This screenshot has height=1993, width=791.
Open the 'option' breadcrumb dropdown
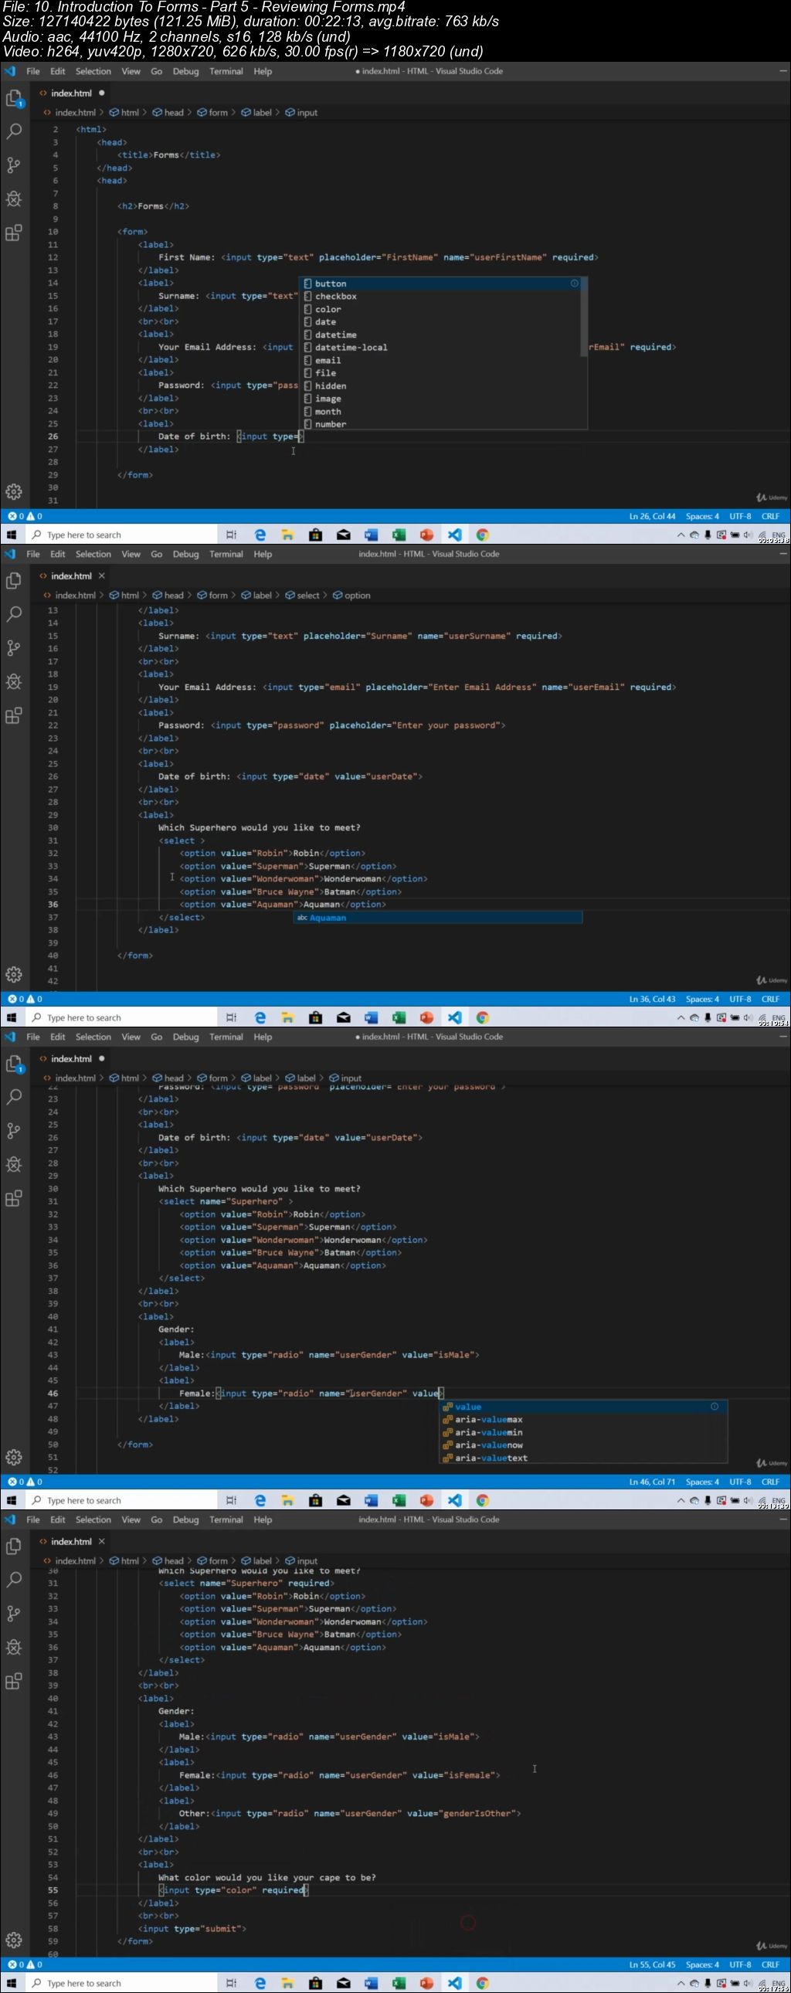click(x=351, y=595)
